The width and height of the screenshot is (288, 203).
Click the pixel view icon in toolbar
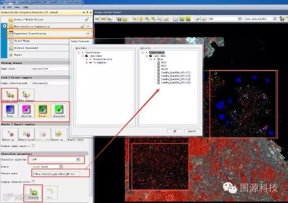176,19
